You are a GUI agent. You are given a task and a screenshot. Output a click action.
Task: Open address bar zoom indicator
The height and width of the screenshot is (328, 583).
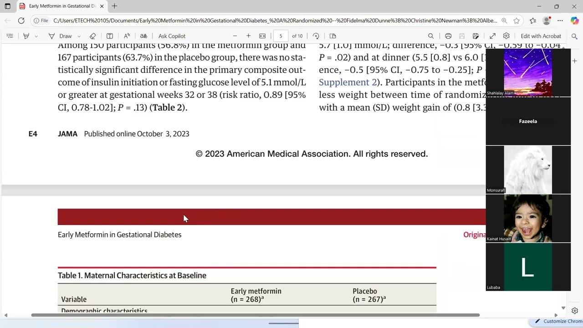coord(504,20)
